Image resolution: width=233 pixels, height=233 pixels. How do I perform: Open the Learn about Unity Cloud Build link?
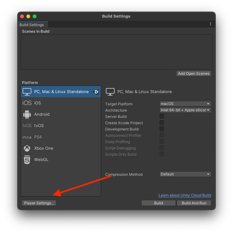pyautogui.click(x=185, y=195)
